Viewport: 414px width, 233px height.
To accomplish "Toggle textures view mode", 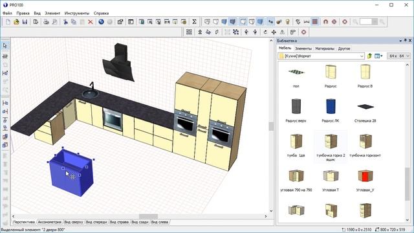I will [233, 22].
